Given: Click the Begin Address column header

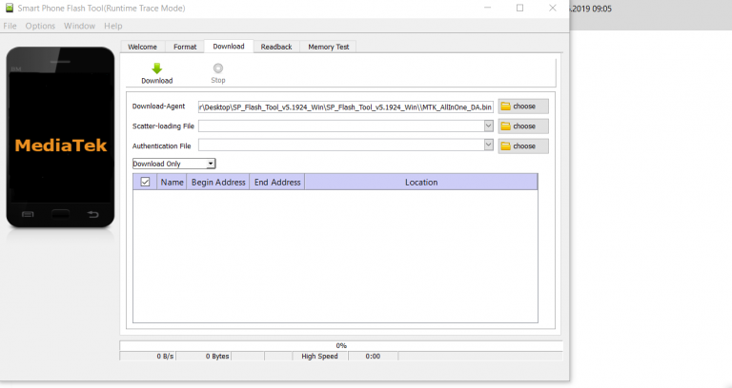Looking at the screenshot, I should (218, 183).
